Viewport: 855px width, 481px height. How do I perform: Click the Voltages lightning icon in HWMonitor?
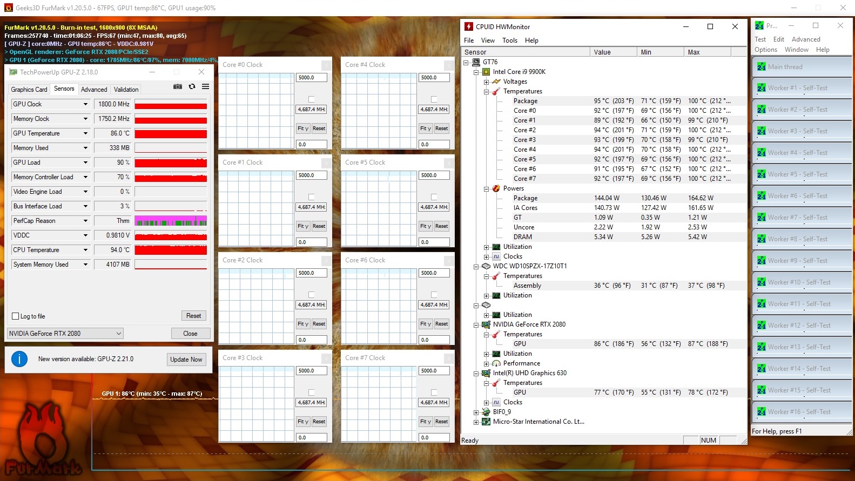(x=496, y=82)
